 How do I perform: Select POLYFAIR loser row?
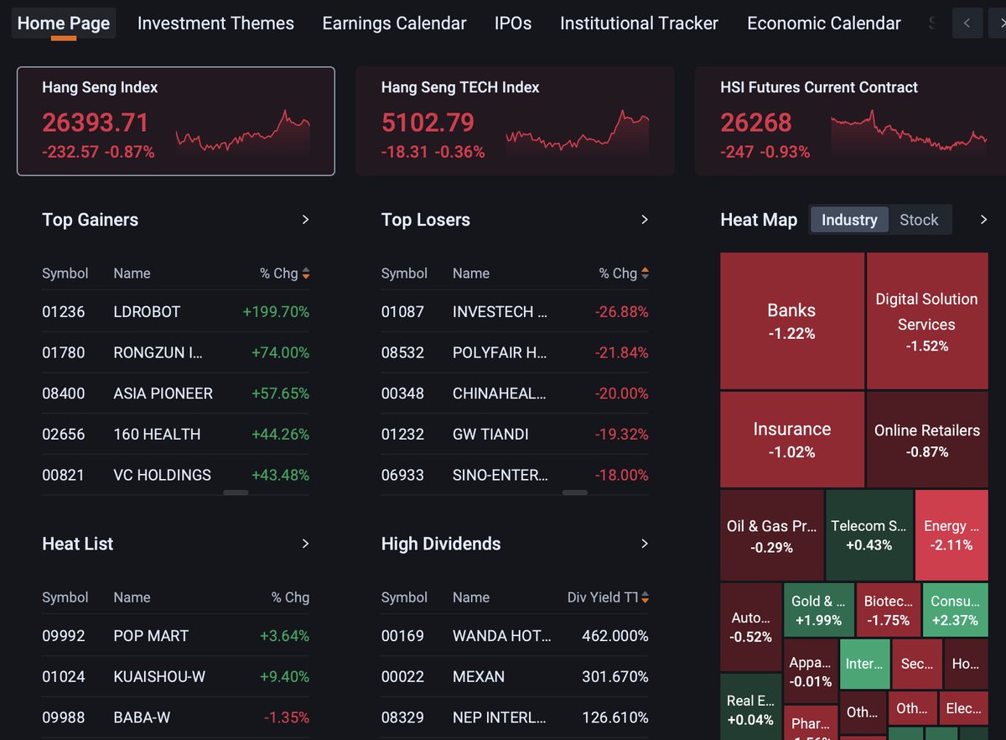[x=515, y=352]
